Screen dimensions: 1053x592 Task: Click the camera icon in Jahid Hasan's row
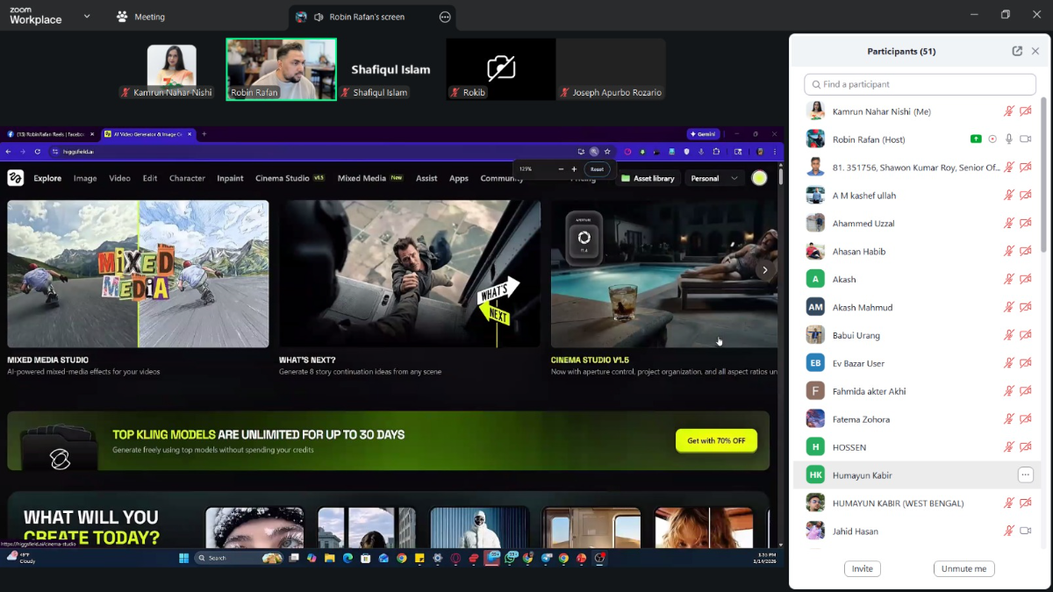[1025, 531]
